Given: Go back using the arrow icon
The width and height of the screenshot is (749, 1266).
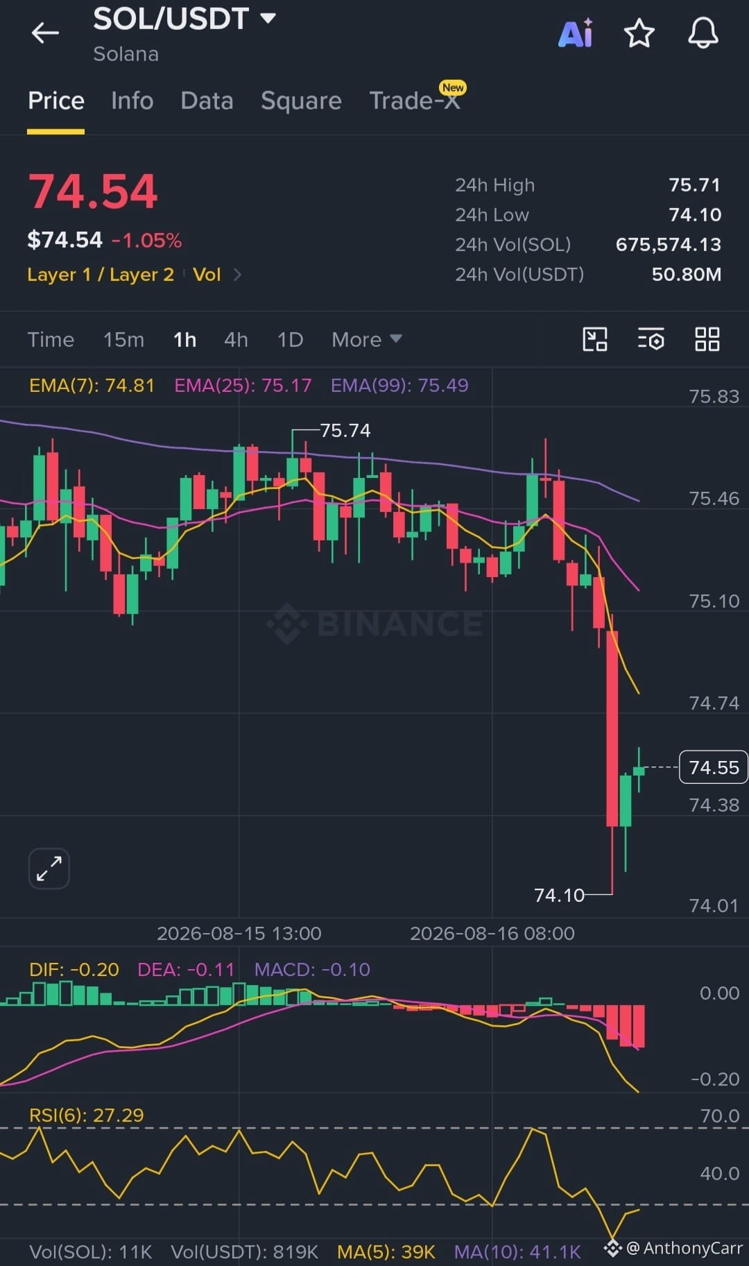Looking at the screenshot, I should tap(45, 33).
